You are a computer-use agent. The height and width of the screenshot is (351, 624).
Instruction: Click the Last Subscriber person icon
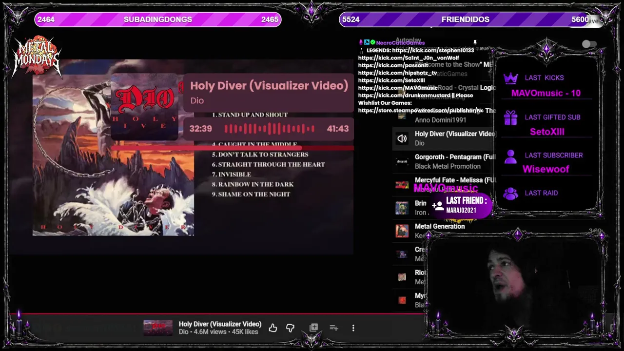(510, 156)
